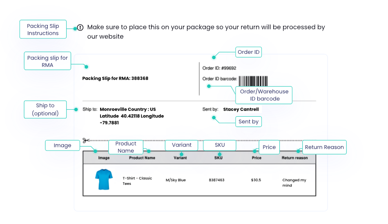
Task: Click the Order ID callout label
Action: (248, 52)
